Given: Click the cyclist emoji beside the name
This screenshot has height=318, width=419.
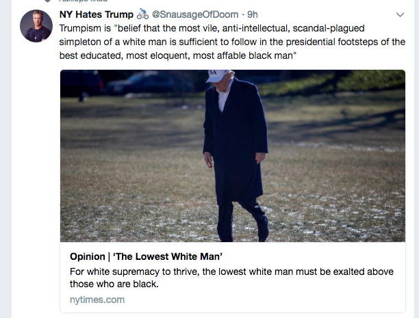Looking at the screenshot, I should [x=142, y=14].
